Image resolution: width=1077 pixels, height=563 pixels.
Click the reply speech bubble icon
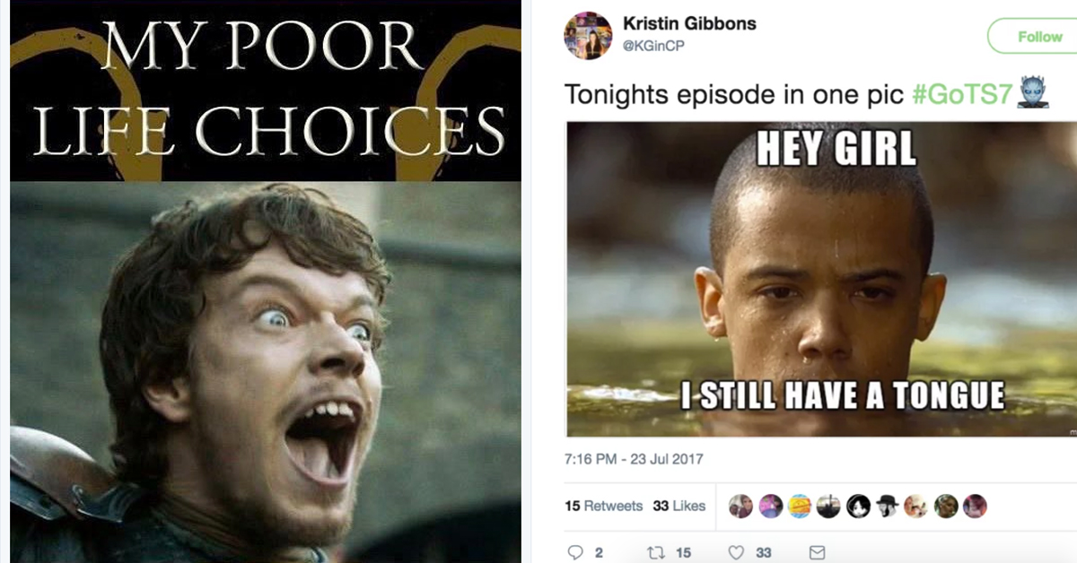574,553
